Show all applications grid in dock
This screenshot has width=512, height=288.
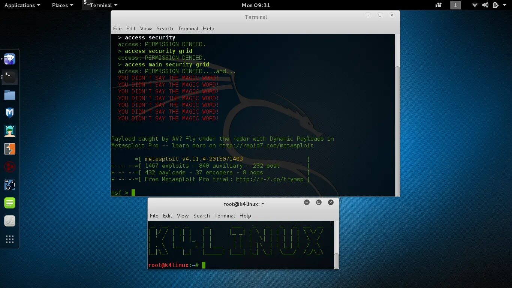(10, 239)
